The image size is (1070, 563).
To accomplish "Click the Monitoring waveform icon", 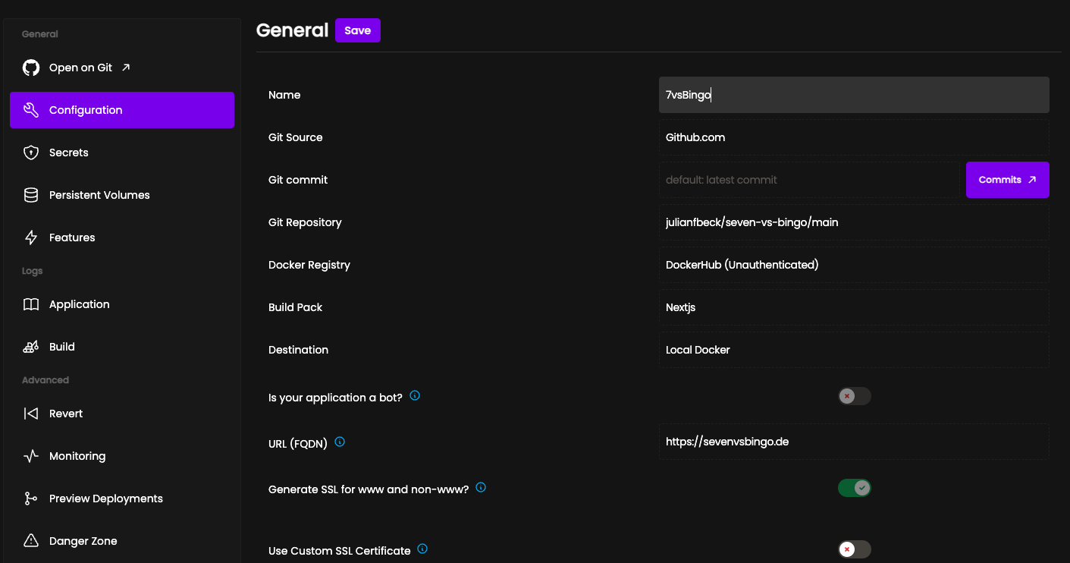I will pyautogui.click(x=30, y=455).
